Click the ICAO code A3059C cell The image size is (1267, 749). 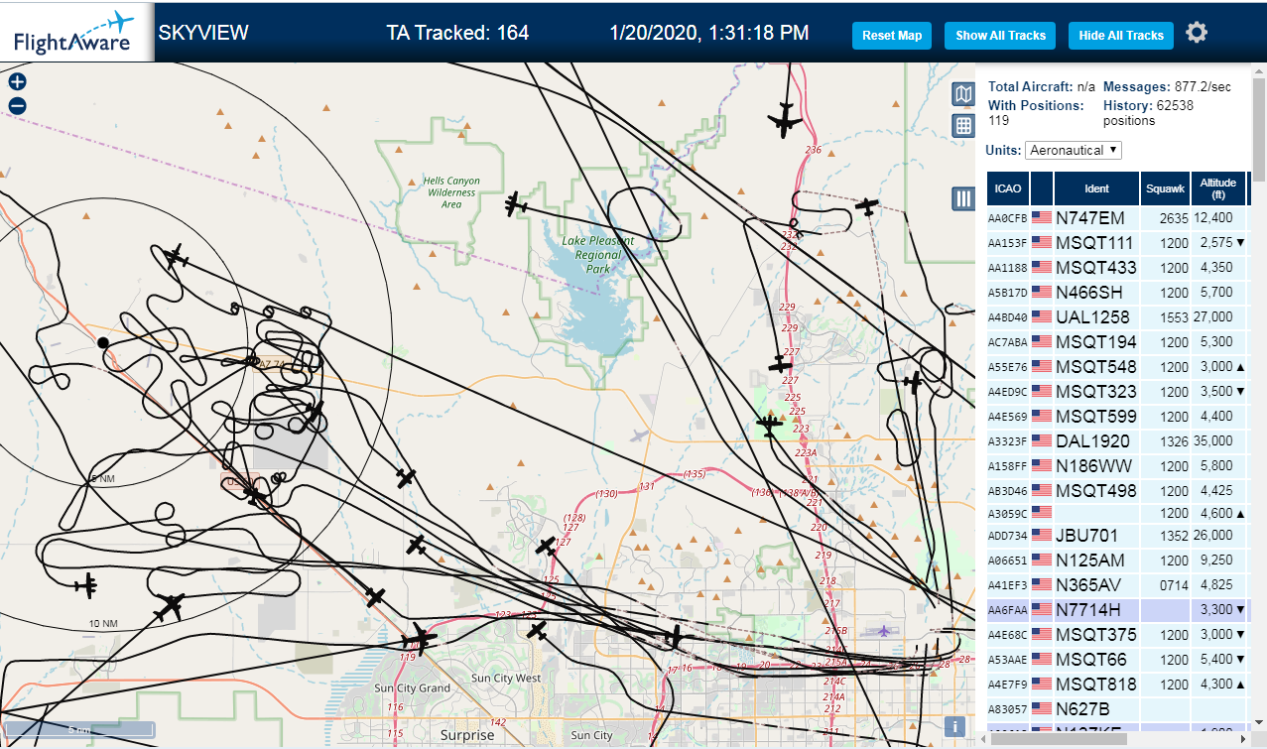point(1007,513)
